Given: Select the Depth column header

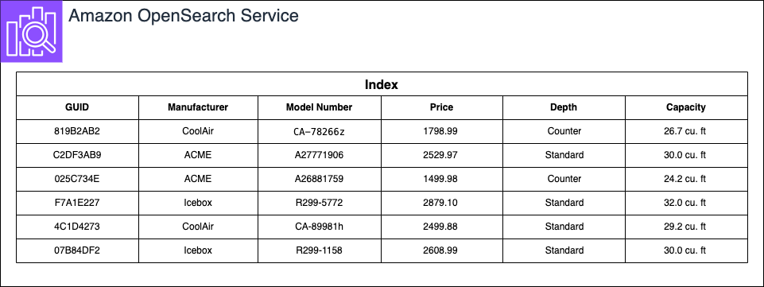Looking at the screenshot, I should point(564,107).
